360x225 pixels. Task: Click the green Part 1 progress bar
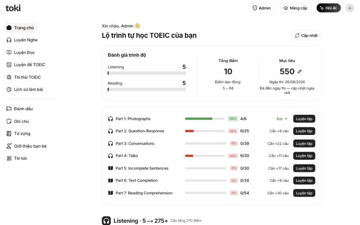pyautogui.click(x=205, y=119)
